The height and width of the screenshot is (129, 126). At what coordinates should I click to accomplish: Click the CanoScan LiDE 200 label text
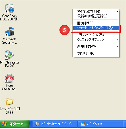pyautogui.click(x=9, y=18)
